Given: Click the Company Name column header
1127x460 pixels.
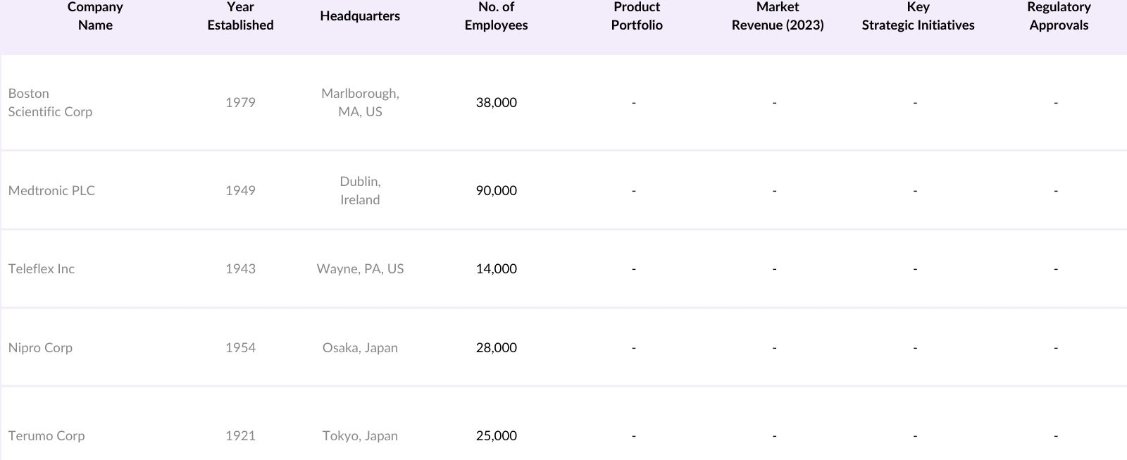Looking at the screenshot, I should [95, 16].
